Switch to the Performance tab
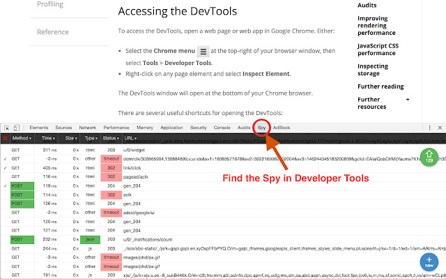 [116, 128]
